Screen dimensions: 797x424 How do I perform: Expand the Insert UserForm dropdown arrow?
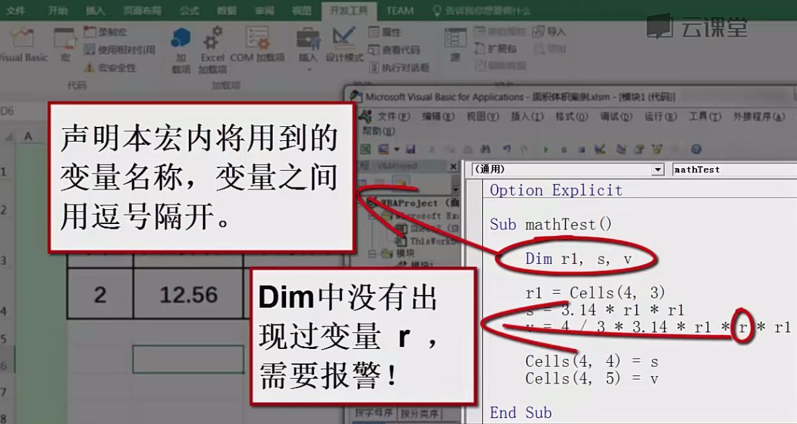397,150
